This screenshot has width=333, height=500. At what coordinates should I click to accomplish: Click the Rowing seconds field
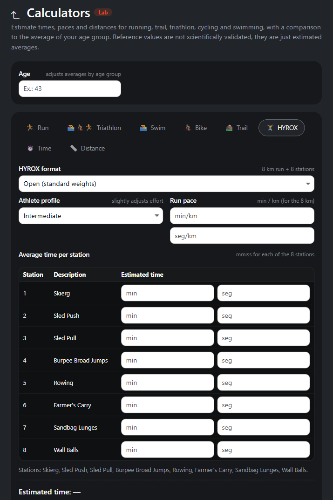tap(264, 382)
